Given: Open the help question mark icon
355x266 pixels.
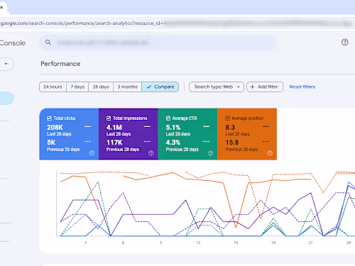Looking at the screenshot, I should click(344, 43).
